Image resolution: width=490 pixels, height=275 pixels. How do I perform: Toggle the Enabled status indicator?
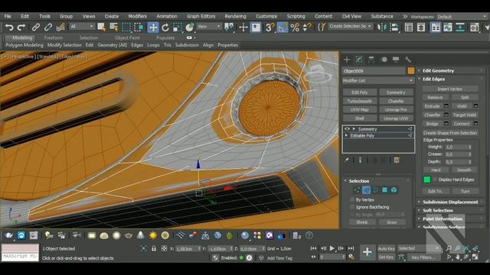(x=241, y=258)
